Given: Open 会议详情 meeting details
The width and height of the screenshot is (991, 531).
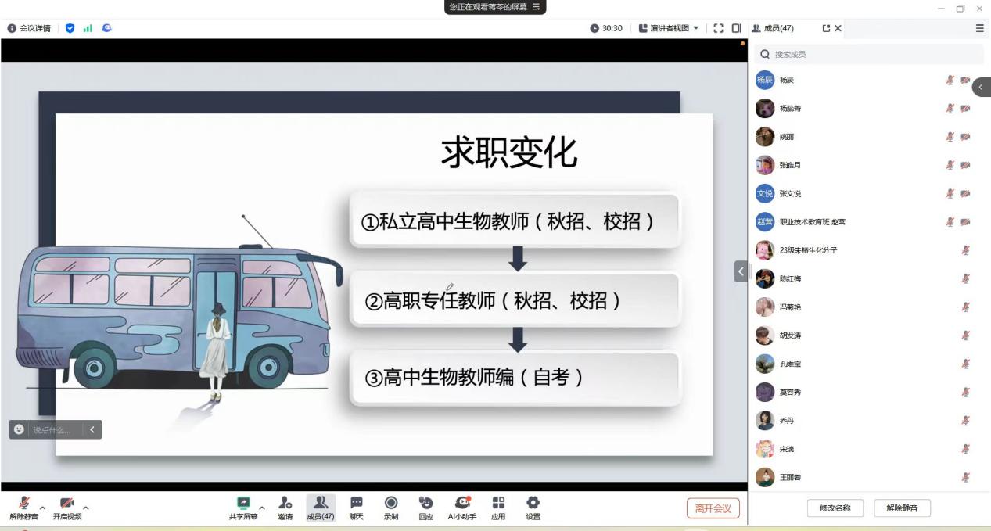Looking at the screenshot, I should pos(29,28).
